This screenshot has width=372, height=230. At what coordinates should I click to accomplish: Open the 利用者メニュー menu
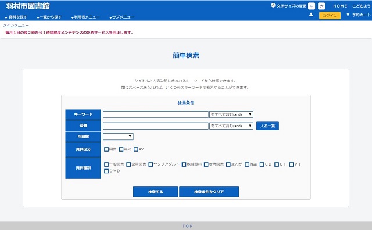coord(85,17)
